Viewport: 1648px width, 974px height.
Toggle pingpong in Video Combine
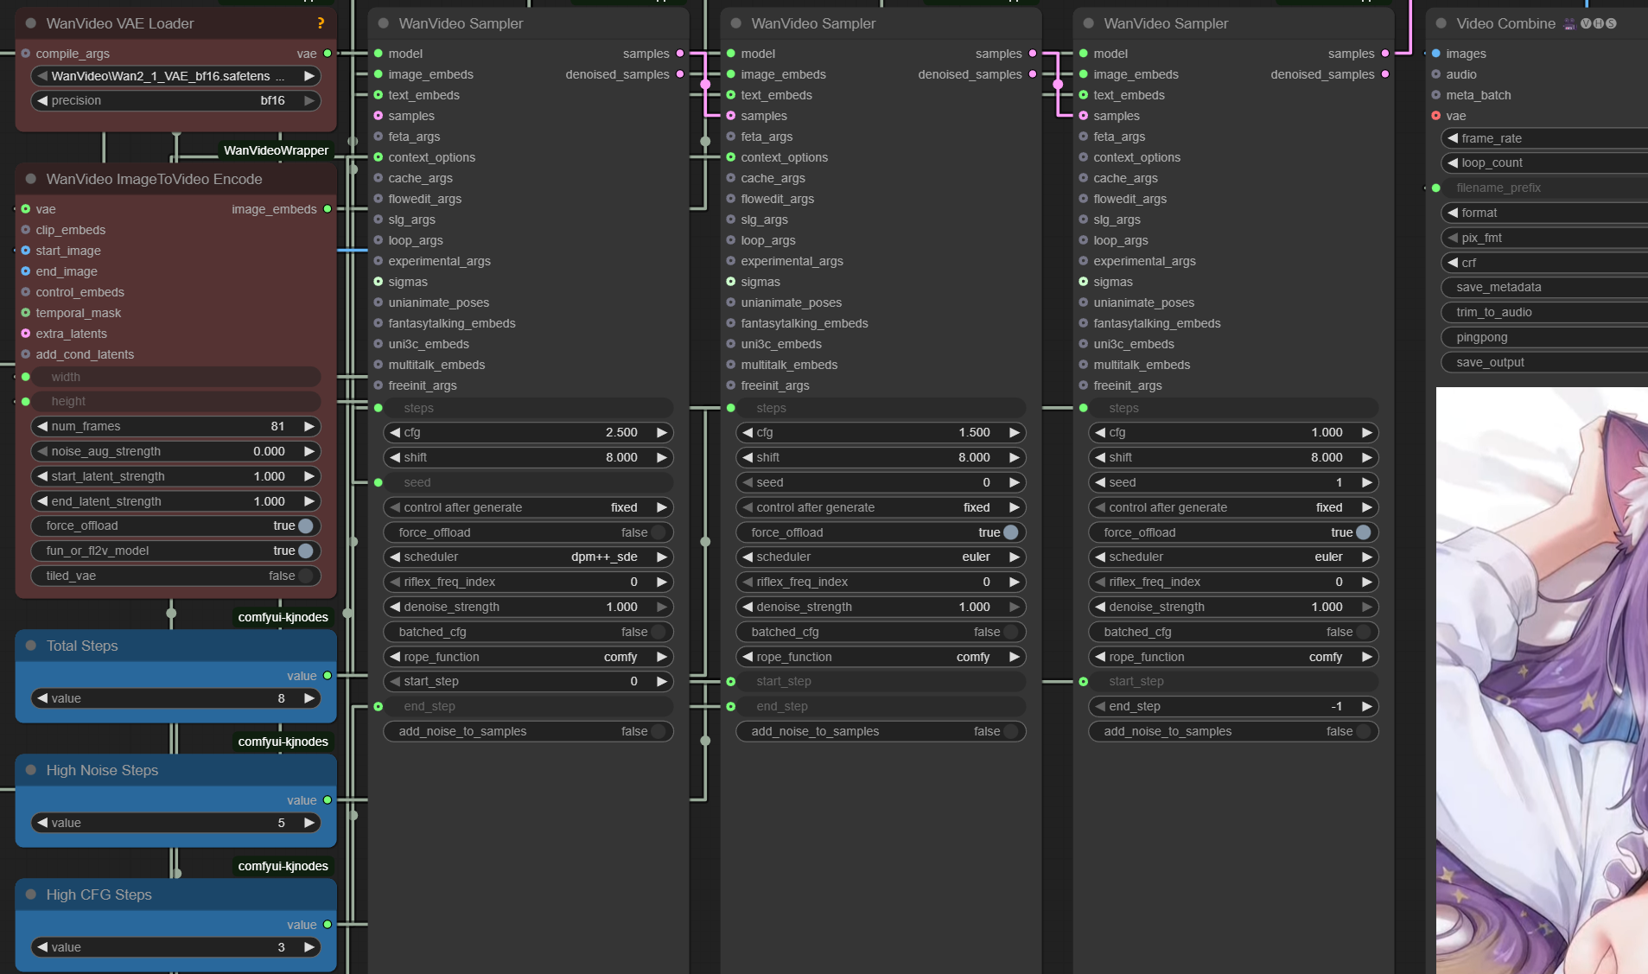(1544, 337)
